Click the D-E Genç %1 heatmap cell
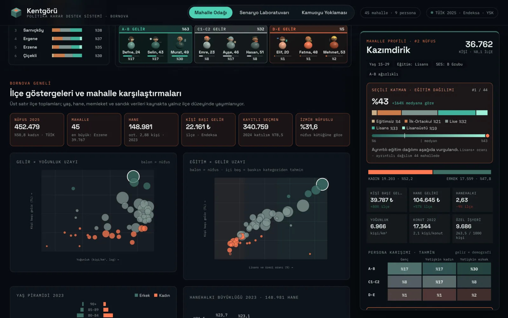 [404, 295]
